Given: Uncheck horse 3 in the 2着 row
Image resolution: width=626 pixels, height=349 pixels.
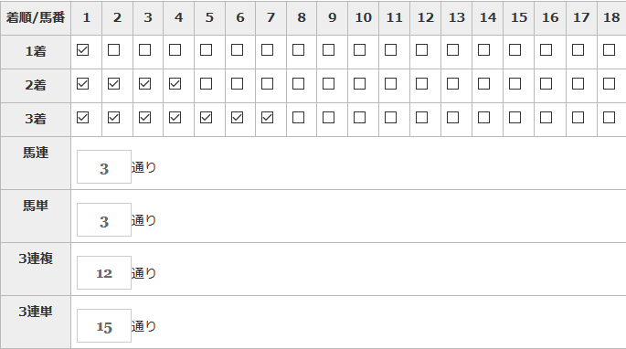Looking at the screenshot, I should pyautogui.click(x=144, y=84).
